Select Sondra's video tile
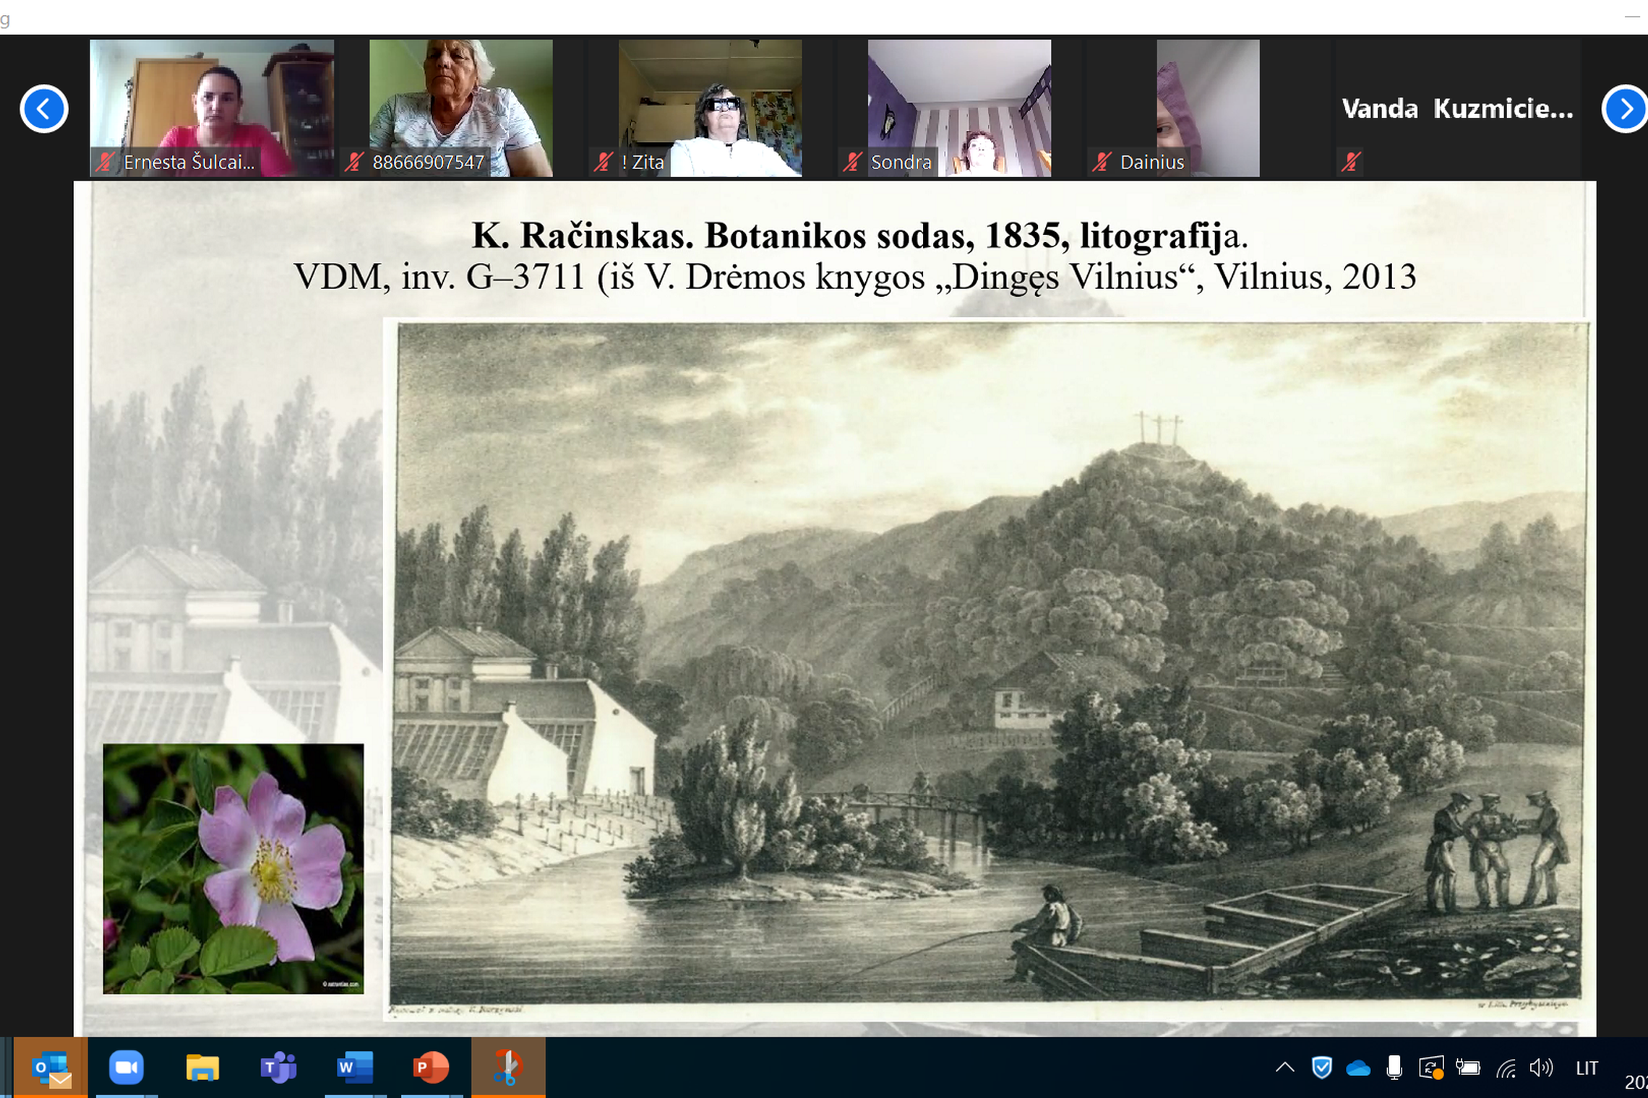This screenshot has width=1648, height=1098. tap(959, 108)
